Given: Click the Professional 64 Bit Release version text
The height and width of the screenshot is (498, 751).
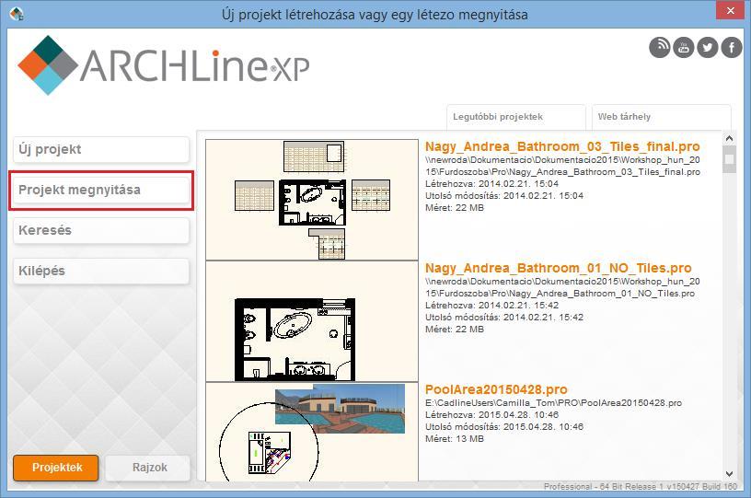Looking at the screenshot, I should pos(641,487).
